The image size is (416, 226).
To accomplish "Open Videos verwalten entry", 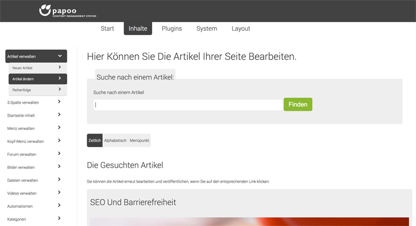I will (x=22, y=193).
